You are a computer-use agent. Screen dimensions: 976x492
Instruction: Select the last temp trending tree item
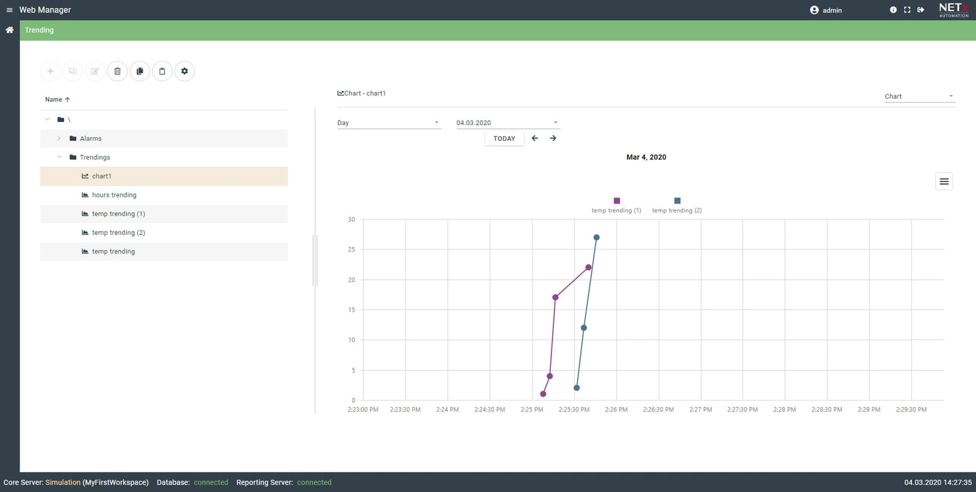click(164, 251)
